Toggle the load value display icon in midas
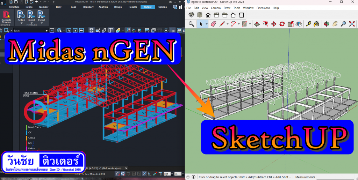 (172, 30)
